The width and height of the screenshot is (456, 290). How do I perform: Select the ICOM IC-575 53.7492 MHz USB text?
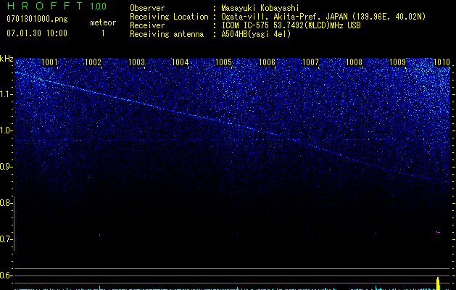pyautogui.click(x=291, y=25)
